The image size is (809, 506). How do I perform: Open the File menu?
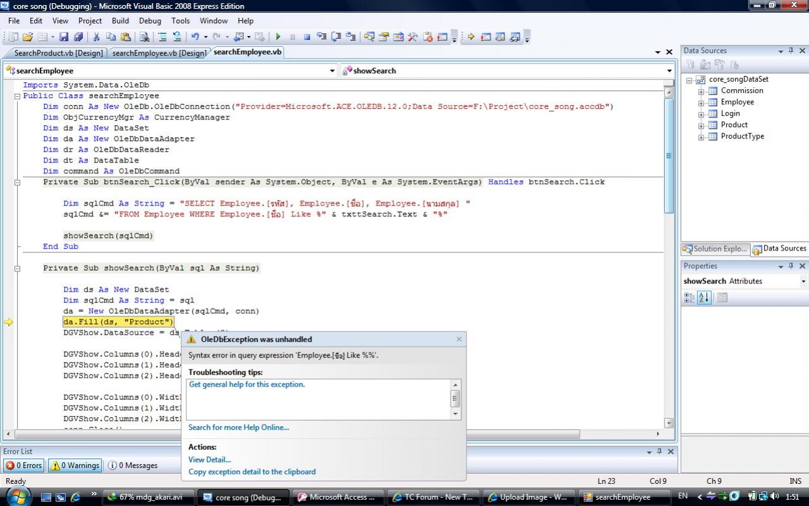click(x=14, y=21)
